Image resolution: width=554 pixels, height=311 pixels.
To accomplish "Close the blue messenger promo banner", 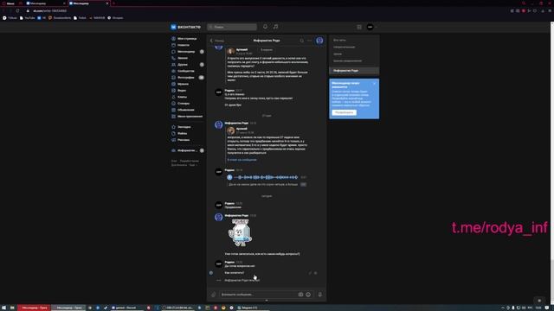I will [374, 84].
